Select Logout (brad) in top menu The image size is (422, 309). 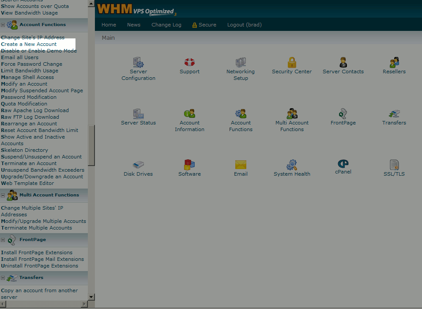point(245,25)
